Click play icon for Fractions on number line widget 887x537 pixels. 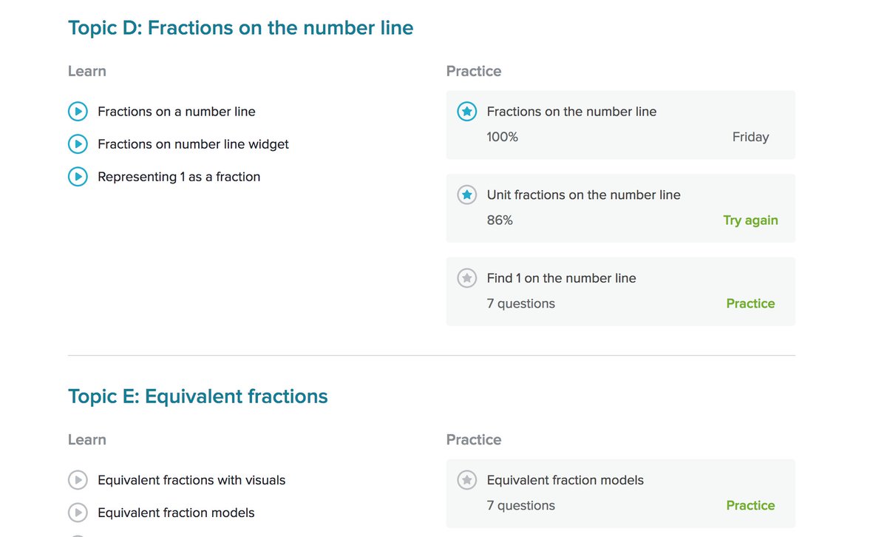78,144
